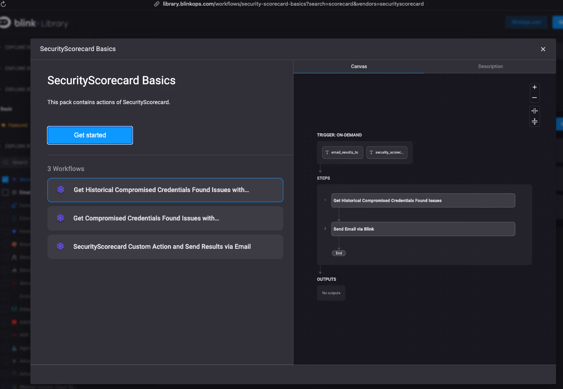
Task: Click the No outputs box
Action: [x=331, y=293]
